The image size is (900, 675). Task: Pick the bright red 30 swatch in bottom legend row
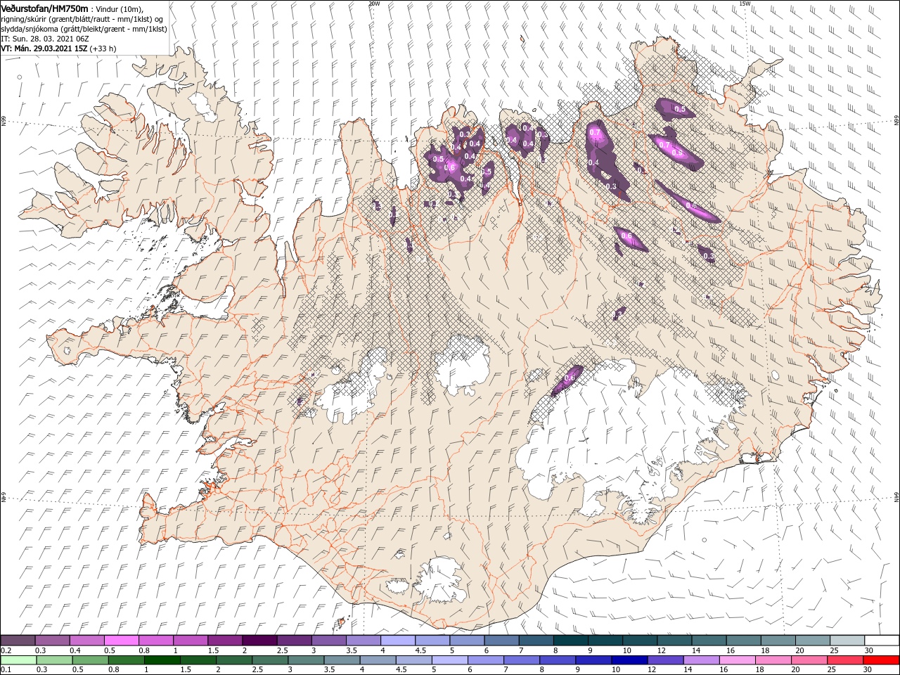click(x=880, y=660)
